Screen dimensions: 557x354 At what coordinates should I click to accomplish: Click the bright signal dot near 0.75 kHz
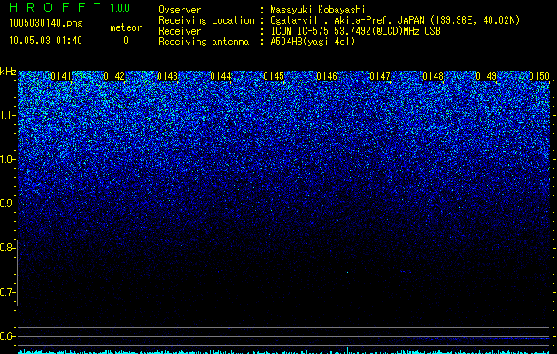click(347, 273)
